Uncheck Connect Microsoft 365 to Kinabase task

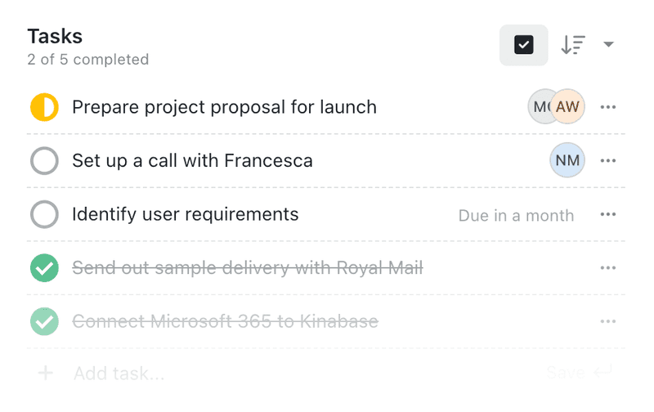[x=44, y=321]
